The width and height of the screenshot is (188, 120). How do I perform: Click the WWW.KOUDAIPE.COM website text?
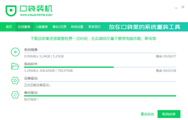point(36,15)
